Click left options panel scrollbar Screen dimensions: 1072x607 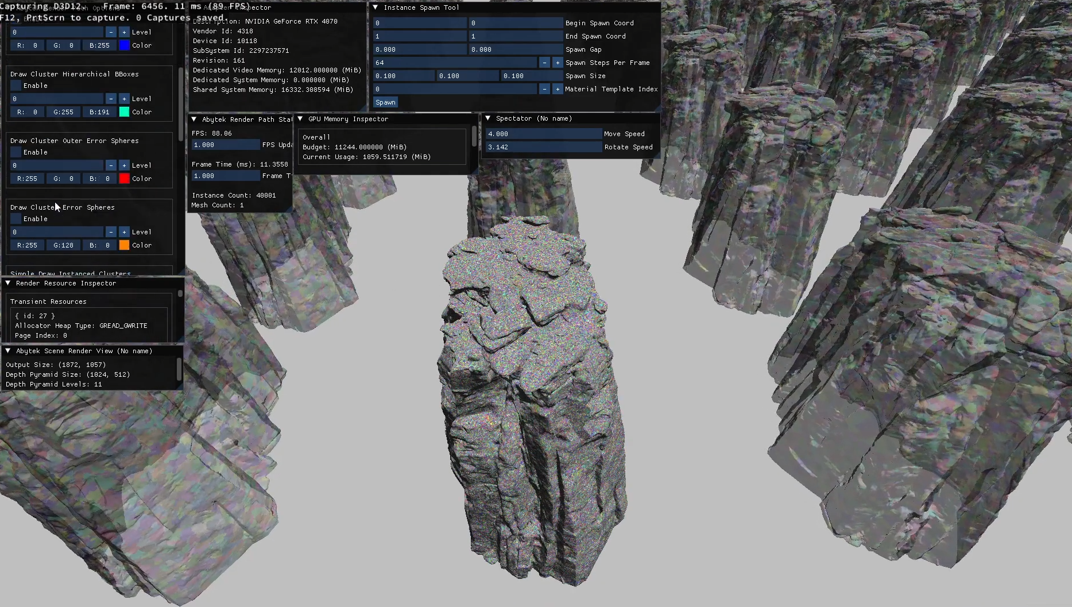[x=181, y=105]
